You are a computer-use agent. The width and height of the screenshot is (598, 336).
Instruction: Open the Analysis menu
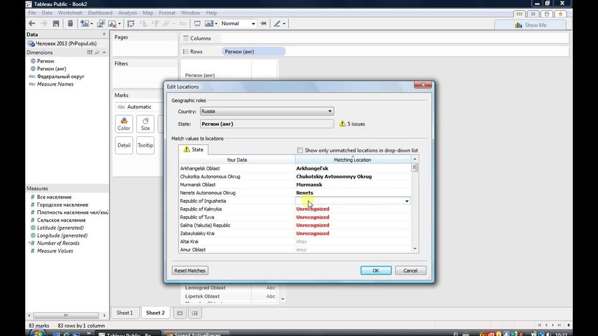point(128,13)
